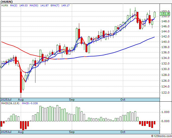Click Aug on the price chart axis
The image size is (172, 138).
(x=21, y=100)
